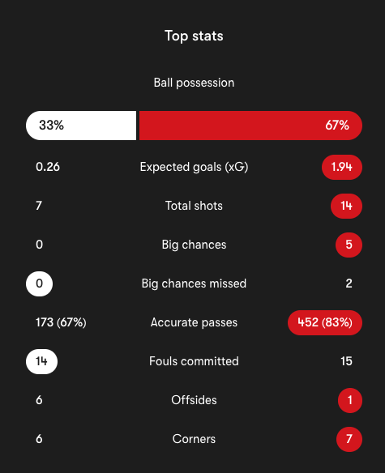Select the Accurate passes label
This screenshot has width=385, height=473.
pos(194,322)
